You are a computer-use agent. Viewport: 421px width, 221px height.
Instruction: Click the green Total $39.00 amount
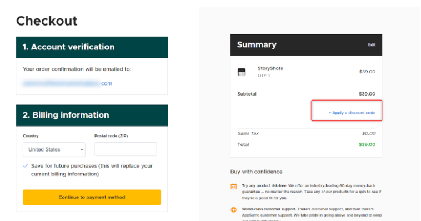click(x=367, y=144)
